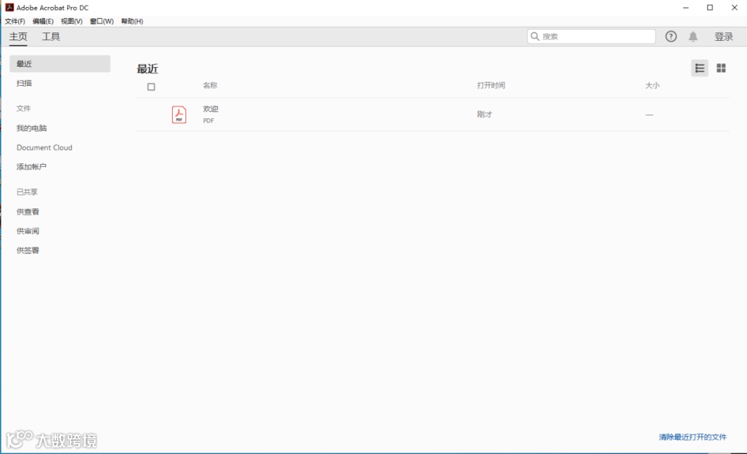Viewport: 747px width, 454px height.
Task: Switch to the 主页 tab
Action: click(18, 37)
